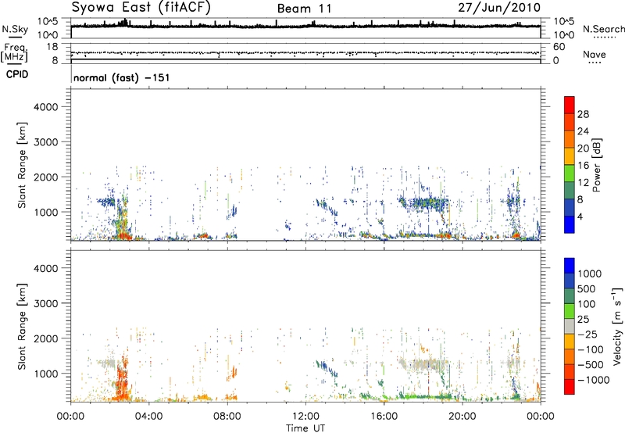Image resolution: width=625 pixels, height=433 pixels.
Task: Click the 'Freq. [MHz]' axis label
Action: click(15, 53)
